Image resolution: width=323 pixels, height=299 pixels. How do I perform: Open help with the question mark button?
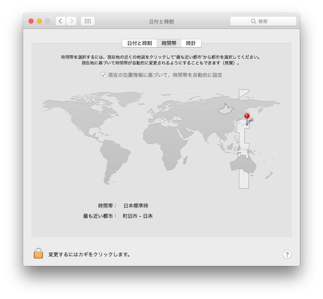click(x=287, y=254)
